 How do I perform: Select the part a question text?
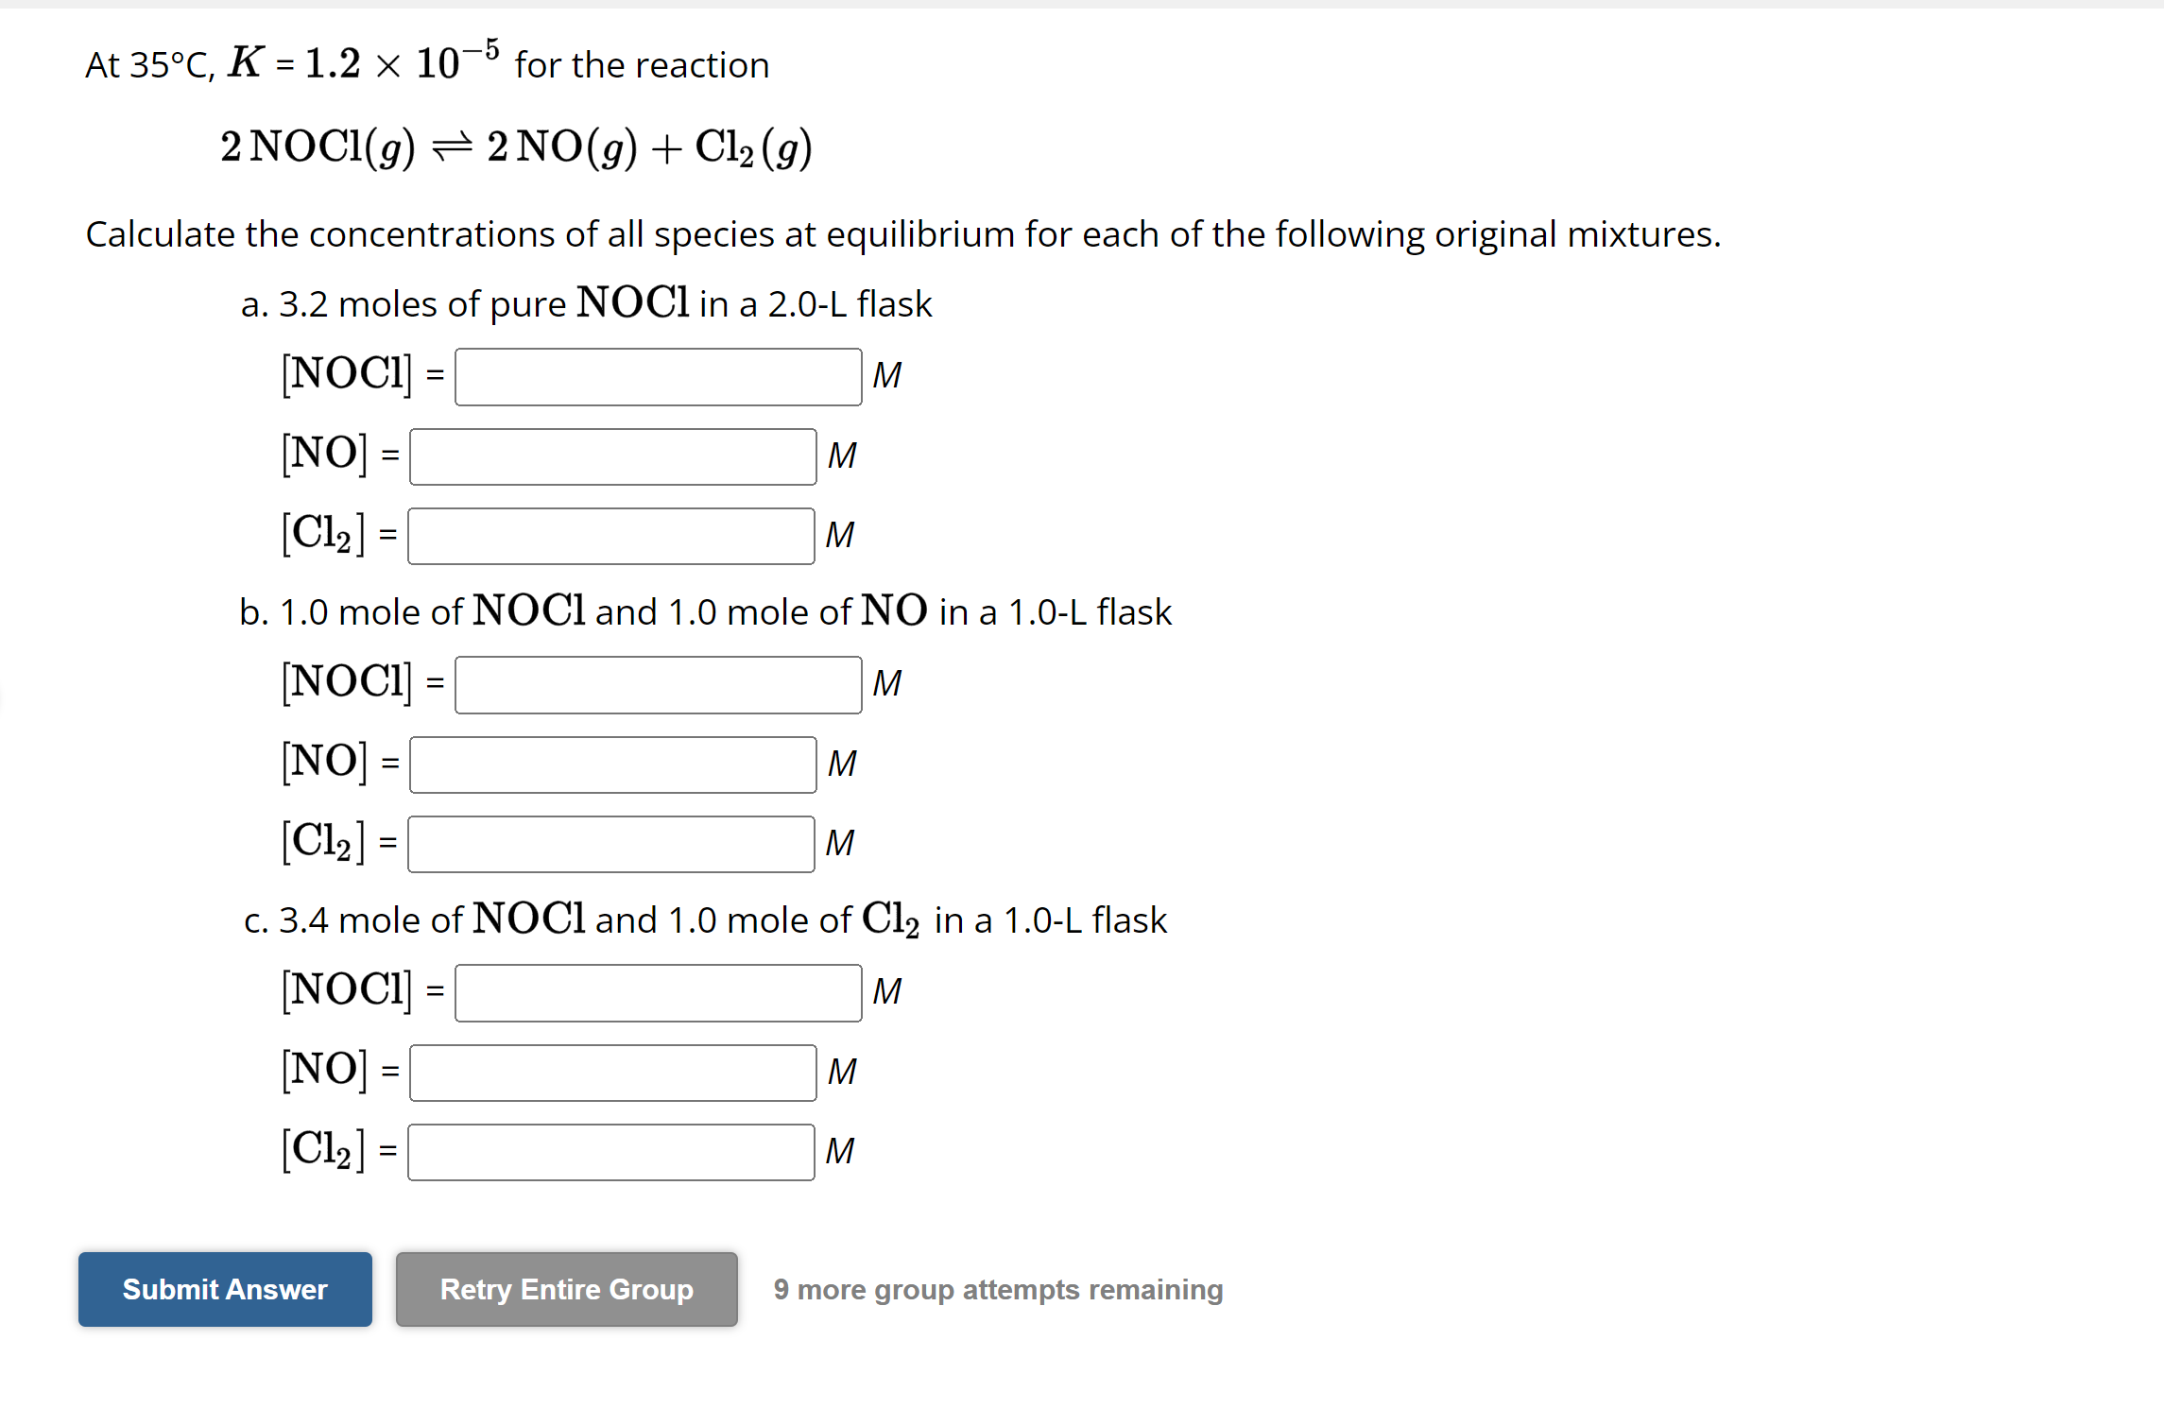(x=586, y=303)
